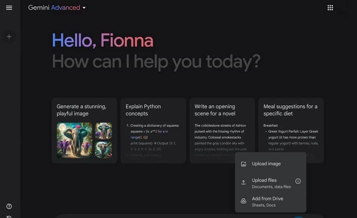The height and width of the screenshot is (218, 357).
Task: Expand the Gemini Advanced model dropdown
Action: click(x=84, y=8)
